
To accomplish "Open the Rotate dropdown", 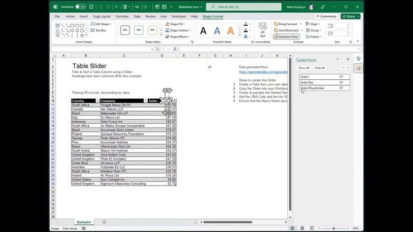I will [x=314, y=37].
